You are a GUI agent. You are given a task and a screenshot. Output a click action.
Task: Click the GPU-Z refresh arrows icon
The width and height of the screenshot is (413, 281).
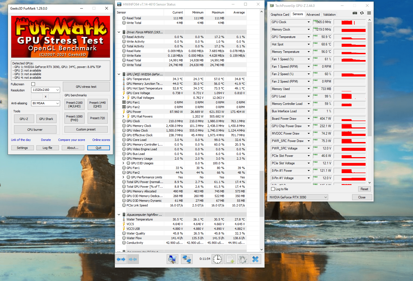point(362,13)
